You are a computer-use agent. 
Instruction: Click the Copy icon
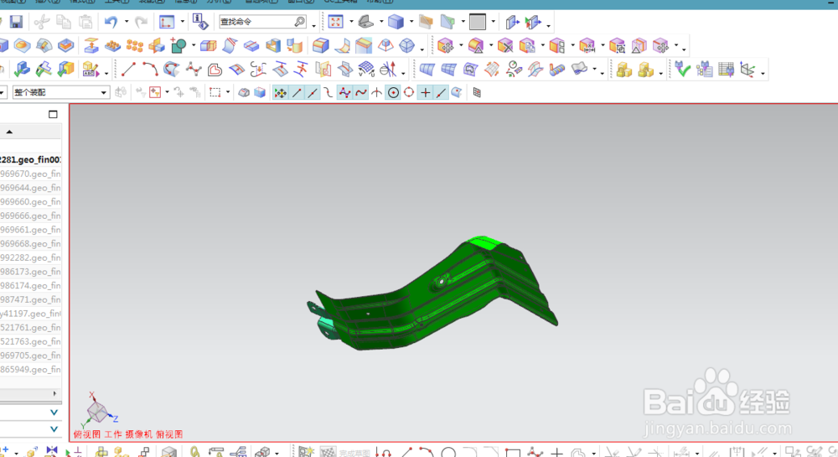(64, 22)
